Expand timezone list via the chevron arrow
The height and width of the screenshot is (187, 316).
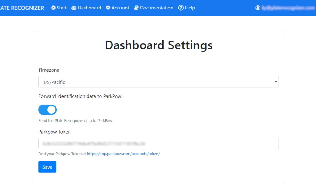(x=276, y=82)
